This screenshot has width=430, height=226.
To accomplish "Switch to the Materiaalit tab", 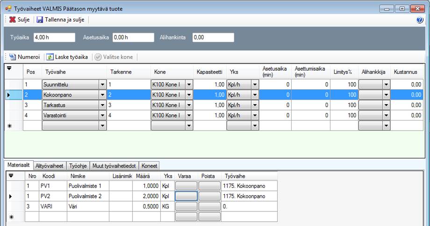I will click(19, 165).
